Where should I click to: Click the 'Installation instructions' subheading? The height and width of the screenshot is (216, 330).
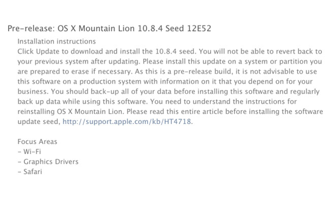pos(56,41)
